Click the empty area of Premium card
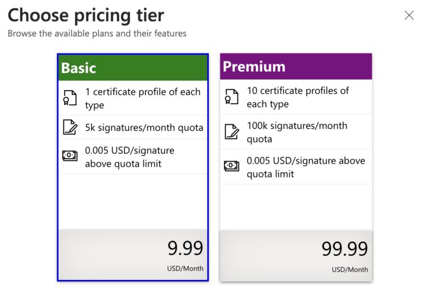 tap(296, 206)
